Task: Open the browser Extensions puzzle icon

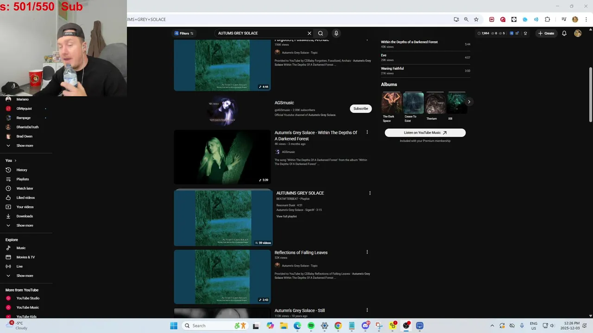Action: (548, 19)
